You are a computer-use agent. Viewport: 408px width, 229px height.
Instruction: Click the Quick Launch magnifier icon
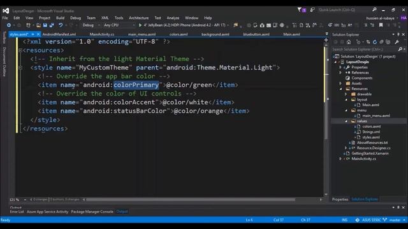[x=374, y=10]
